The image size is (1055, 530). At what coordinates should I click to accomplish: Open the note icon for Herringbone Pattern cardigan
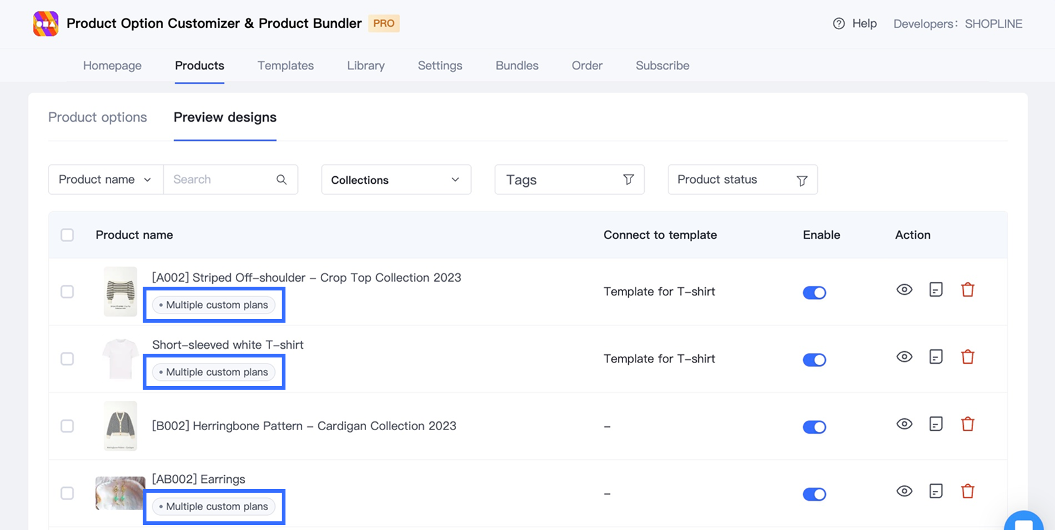936,424
